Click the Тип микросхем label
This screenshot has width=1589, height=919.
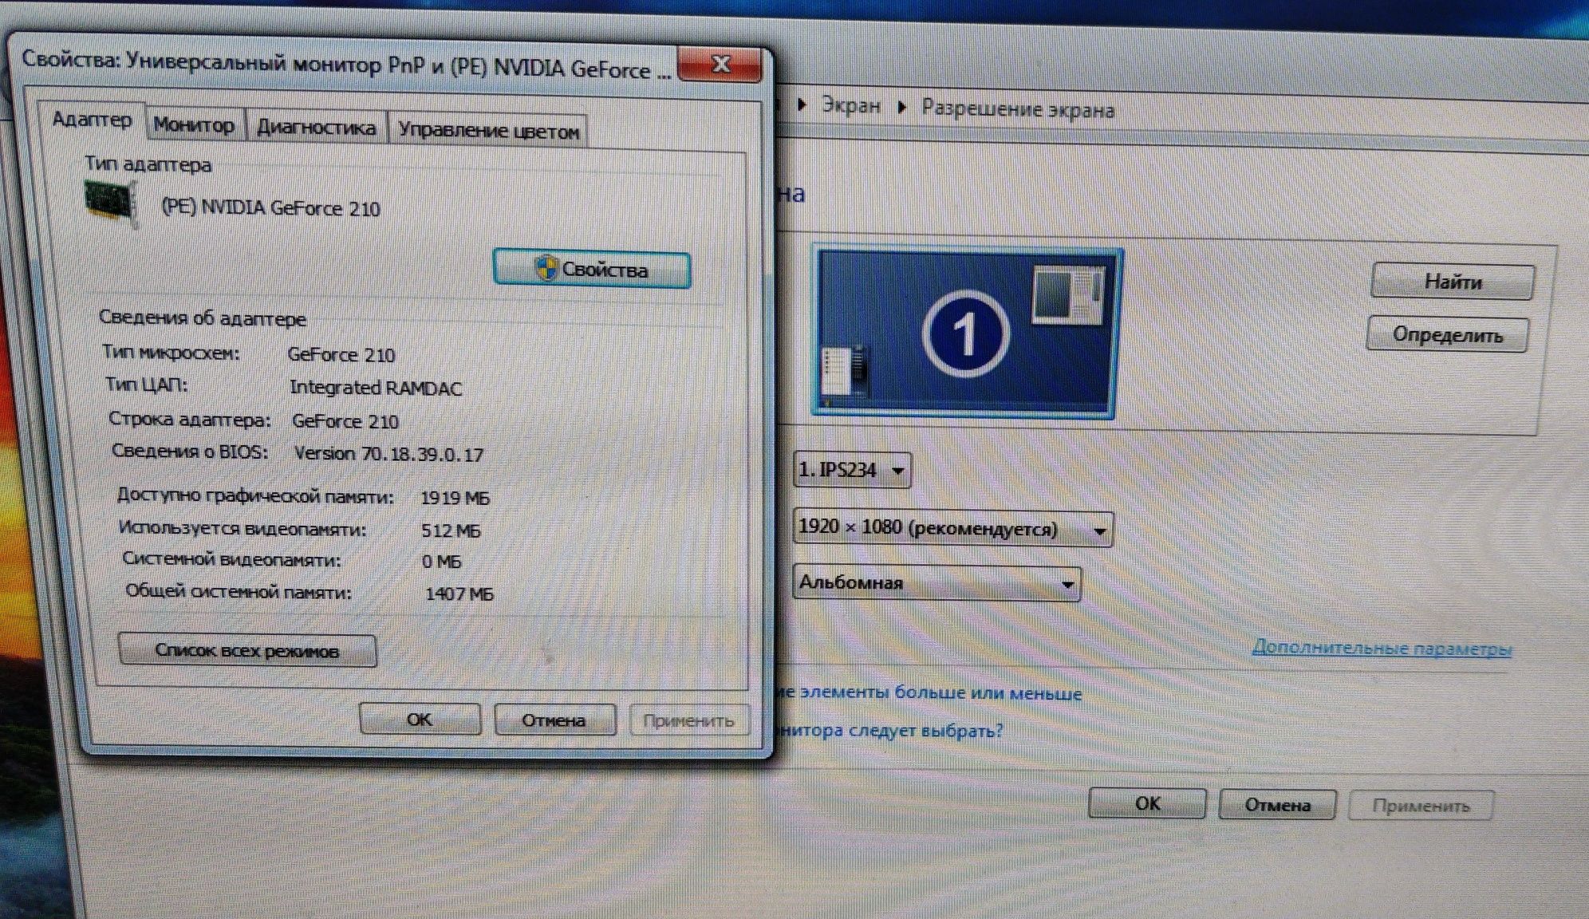[171, 352]
